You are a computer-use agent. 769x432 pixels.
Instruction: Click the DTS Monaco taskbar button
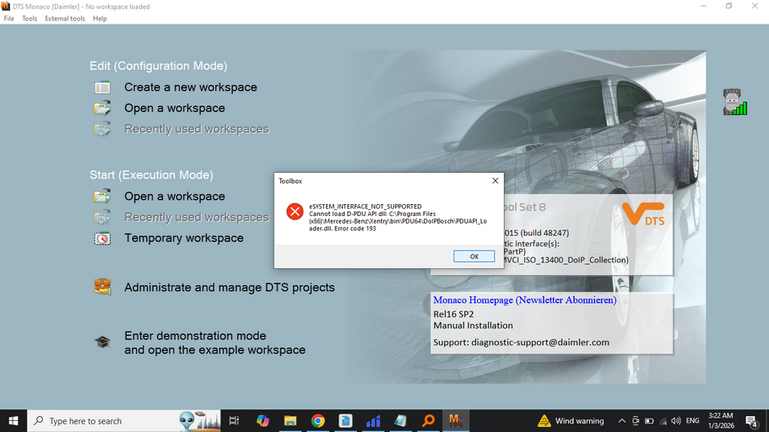coord(456,421)
